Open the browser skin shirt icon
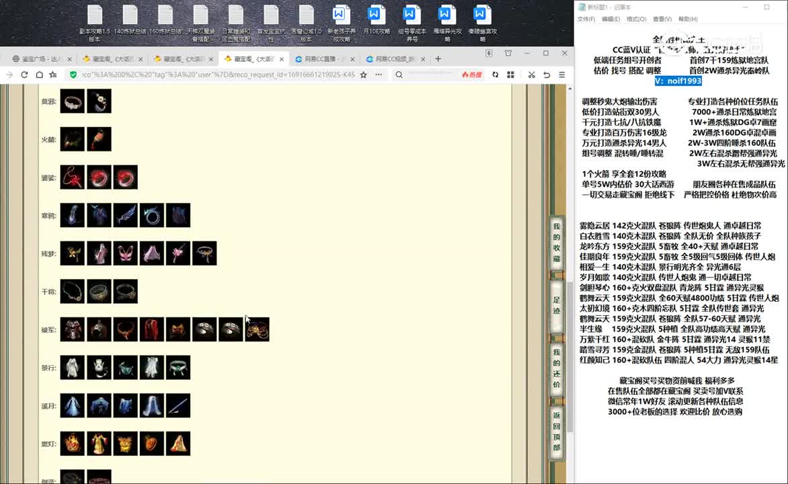The width and height of the screenshot is (788, 484). [x=508, y=53]
